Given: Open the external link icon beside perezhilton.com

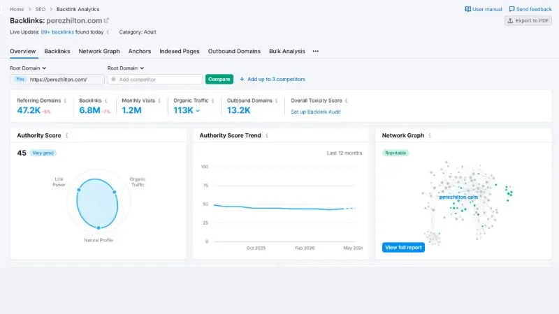Looking at the screenshot, I should [x=106, y=21].
